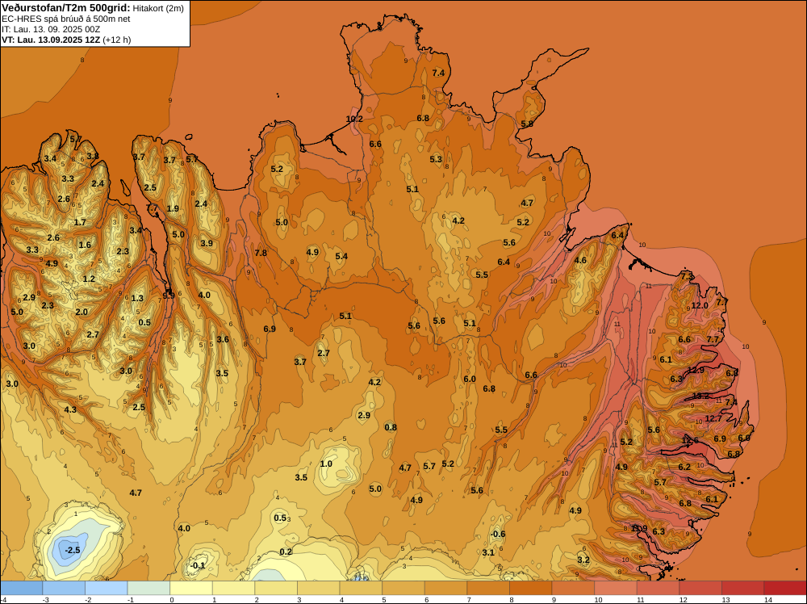Click the dark red swatch right of 14

[785, 588]
